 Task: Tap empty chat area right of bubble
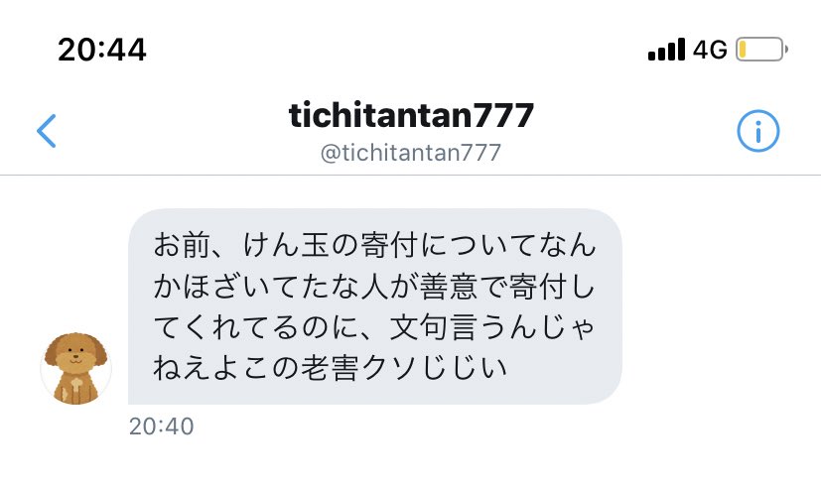click(x=723, y=306)
